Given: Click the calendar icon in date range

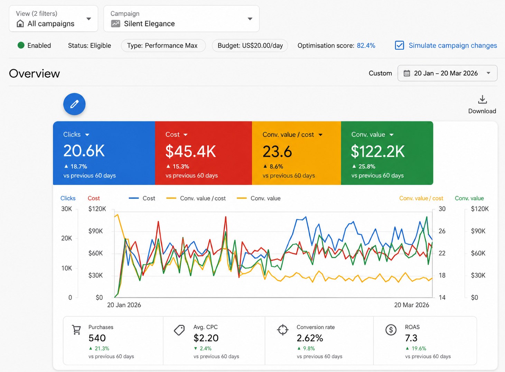Looking at the screenshot, I should coord(407,73).
